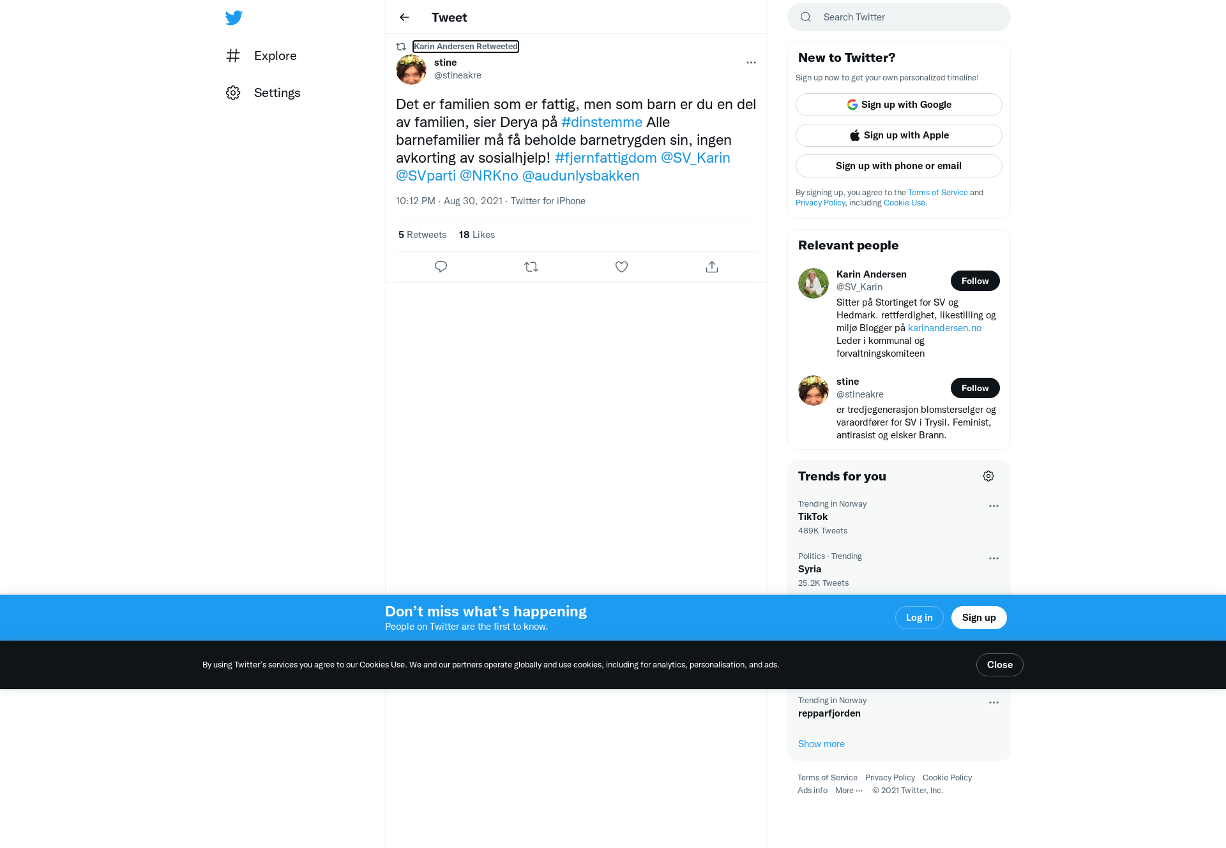1226x848 pixels.
Task: Open the #dinstemme hashtag link
Action: tap(602, 122)
